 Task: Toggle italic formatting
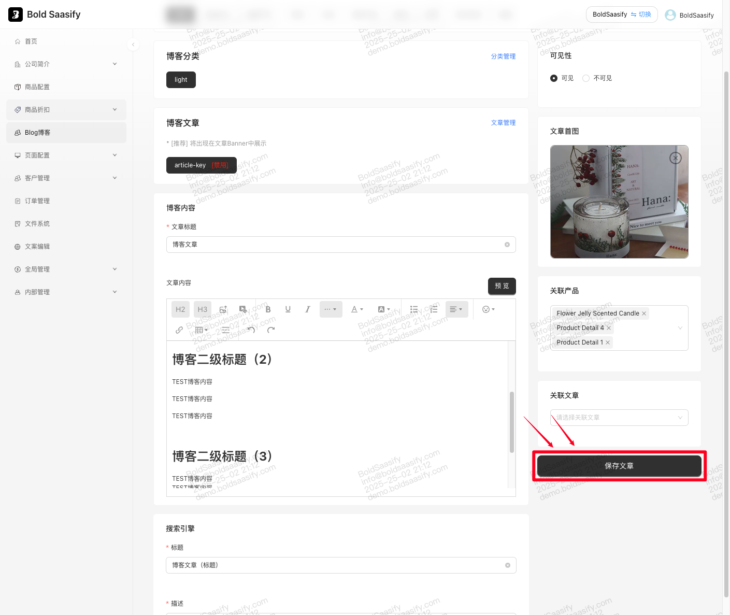pos(307,309)
